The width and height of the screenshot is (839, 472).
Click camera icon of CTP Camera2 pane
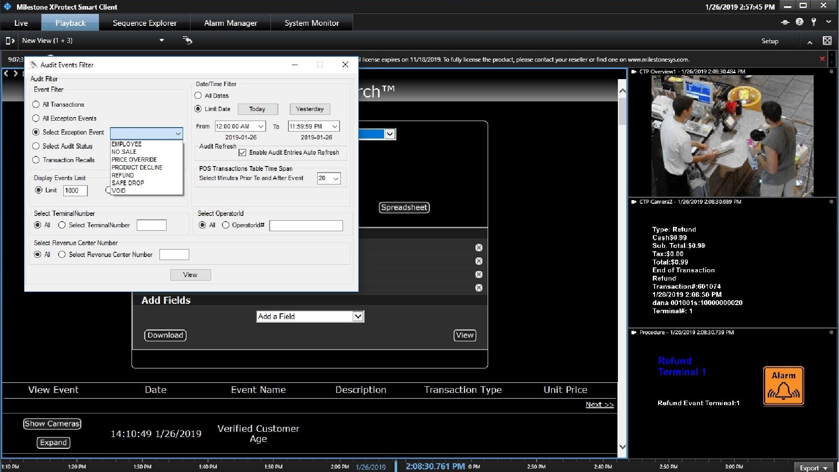point(634,202)
